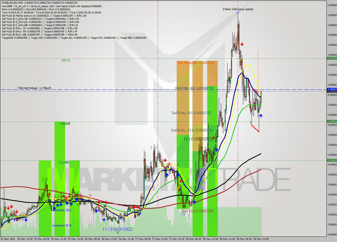Click the 'Sell Entry -23.6 | 0.00002661' label
The height and width of the screenshot is (242, 337).
192,130
